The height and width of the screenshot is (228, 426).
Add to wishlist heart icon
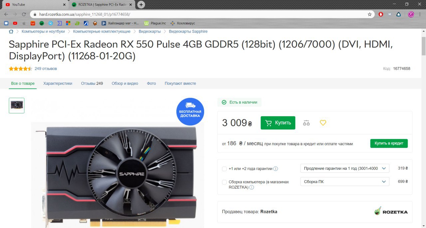[323, 123]
